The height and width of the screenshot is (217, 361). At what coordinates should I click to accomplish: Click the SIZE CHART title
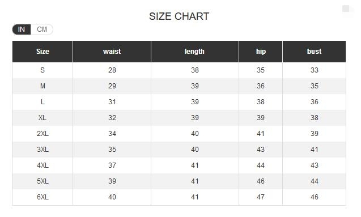click(179, 16)
